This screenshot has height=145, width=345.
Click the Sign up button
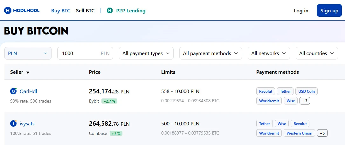click(329, 10)
